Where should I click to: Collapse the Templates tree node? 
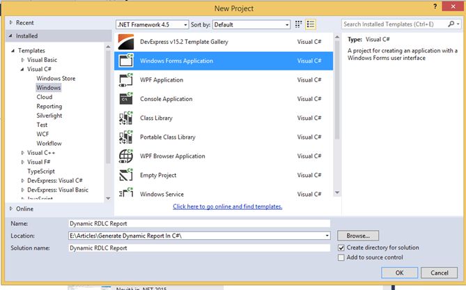13,51
